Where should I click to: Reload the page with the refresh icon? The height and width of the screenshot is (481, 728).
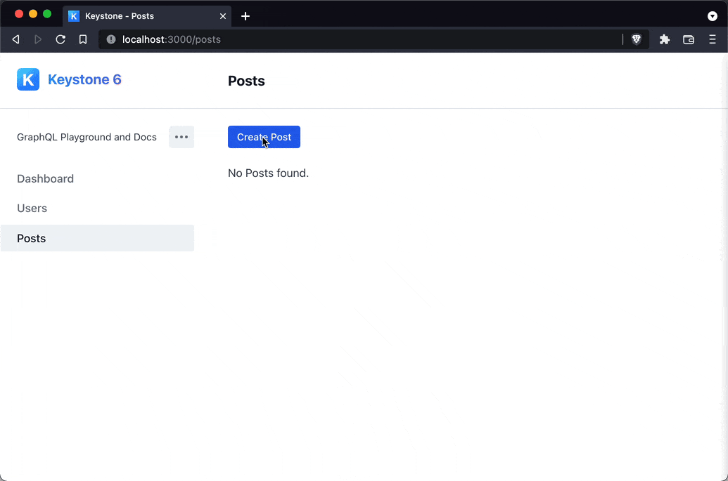60,39
